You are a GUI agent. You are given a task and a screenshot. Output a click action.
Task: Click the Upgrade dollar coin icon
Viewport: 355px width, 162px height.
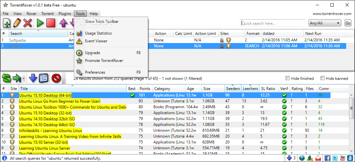point(79,53)
